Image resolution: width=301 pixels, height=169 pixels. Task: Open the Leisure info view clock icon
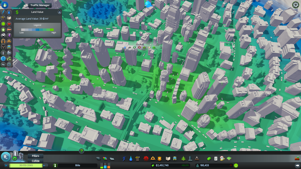point(9,64)
